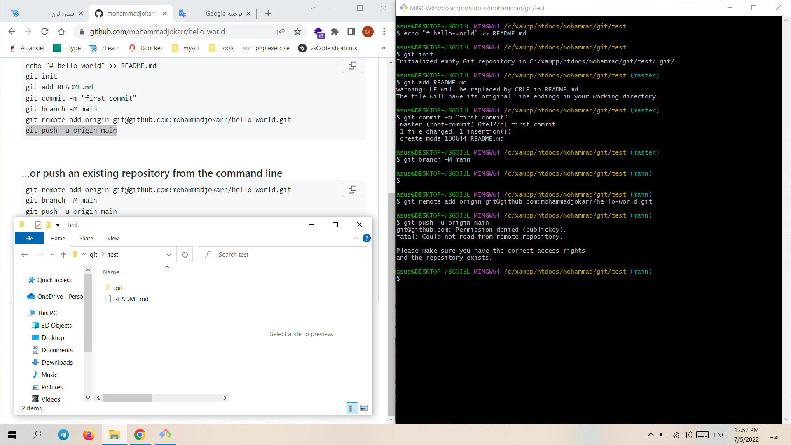Viewport: 791px width, 445px height.
Task: Open Chrome's three-dot menu
Action: (x=384, y=32)
